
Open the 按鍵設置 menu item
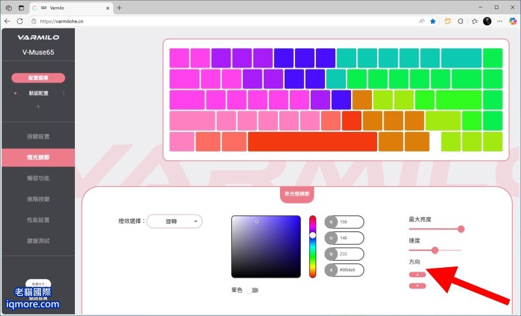coord(38,137)
